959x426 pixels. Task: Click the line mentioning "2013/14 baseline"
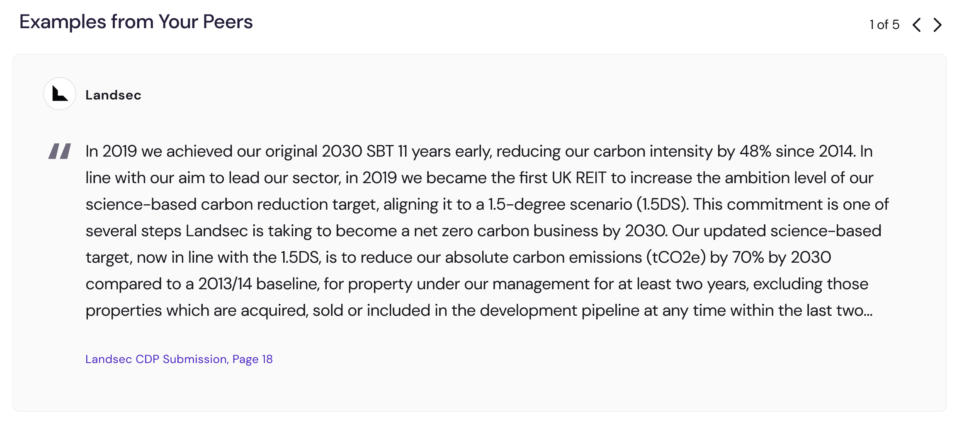coord(477,284)
